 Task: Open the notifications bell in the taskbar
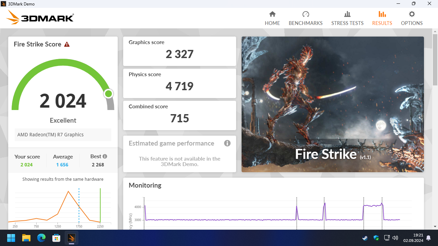428,238
